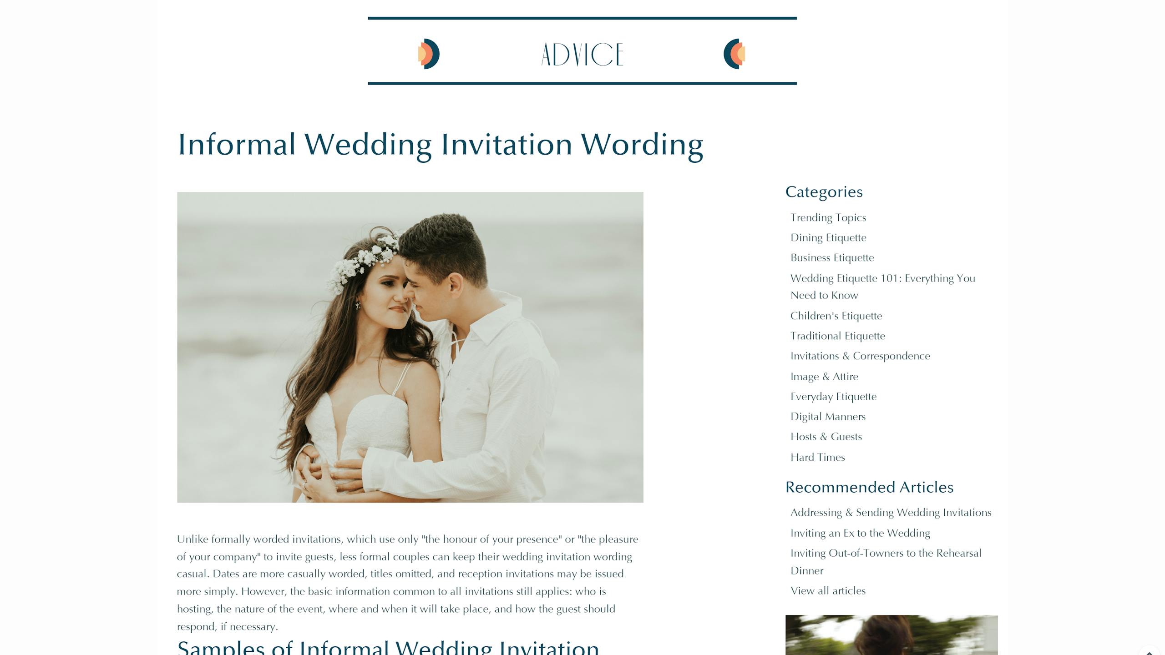This screenshot has width=1165, height=655.
Task: Go to Hosts & Guests category
Action: (x=826, y=437)
